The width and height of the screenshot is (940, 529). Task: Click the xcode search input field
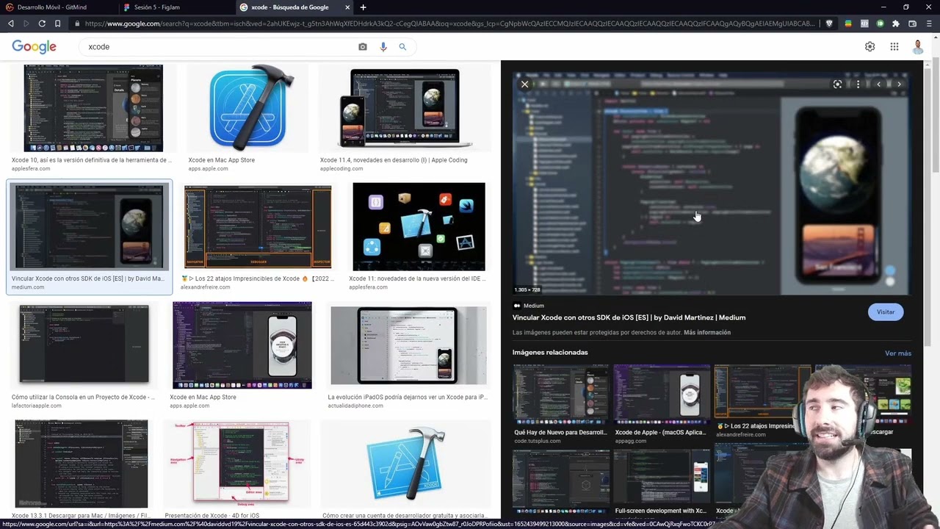tap(220, 47)
